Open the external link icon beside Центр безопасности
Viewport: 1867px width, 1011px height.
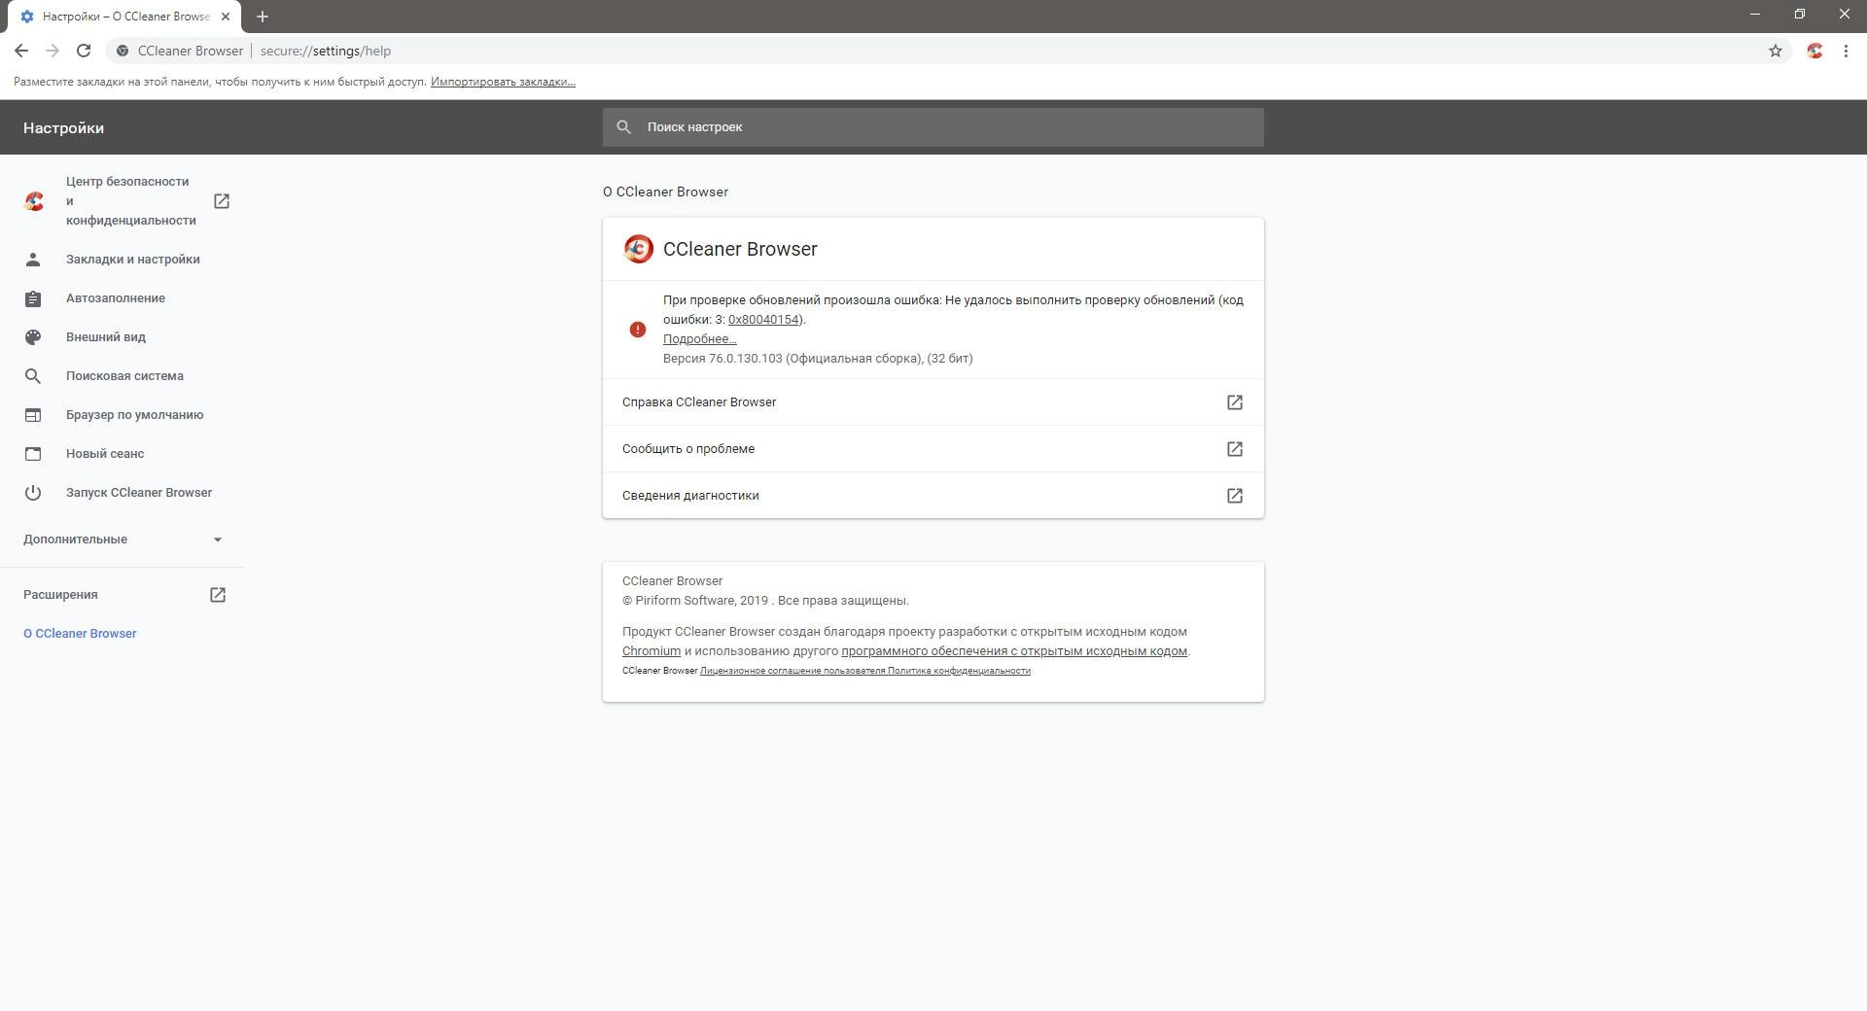[222, 201]
